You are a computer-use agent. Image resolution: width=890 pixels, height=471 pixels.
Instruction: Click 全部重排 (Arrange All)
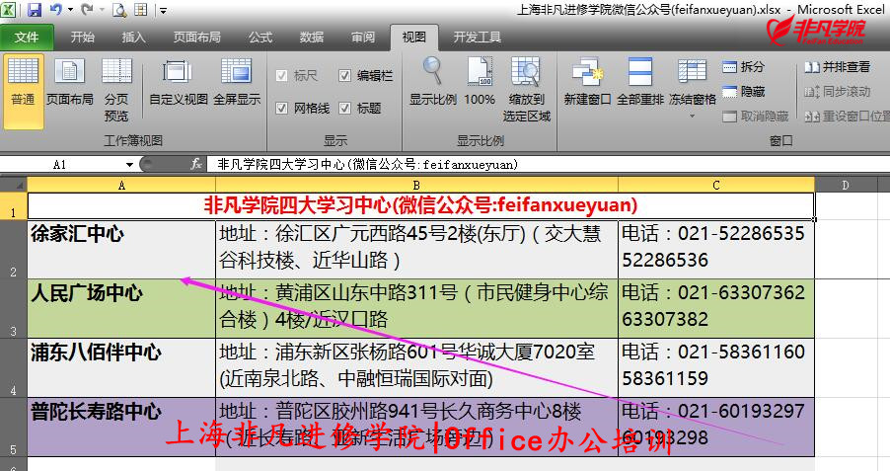(x=640, y=82)
